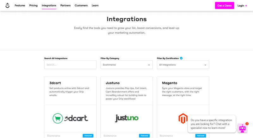Click the Get a Demo button
The image size is (253, 138).
click(225, 5)
